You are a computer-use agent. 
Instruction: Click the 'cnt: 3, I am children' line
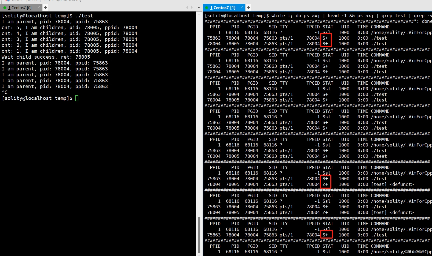click(x=69, y=39)
